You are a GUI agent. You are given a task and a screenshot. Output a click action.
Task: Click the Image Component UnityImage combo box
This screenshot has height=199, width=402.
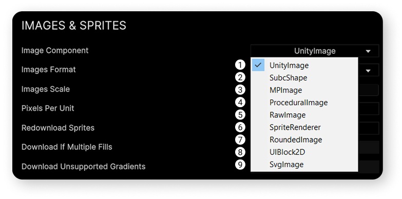coord(315,51)
